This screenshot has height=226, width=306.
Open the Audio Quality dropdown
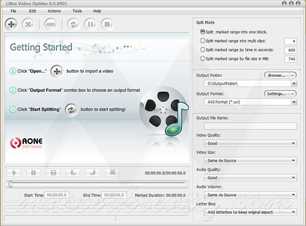[250, 178]
